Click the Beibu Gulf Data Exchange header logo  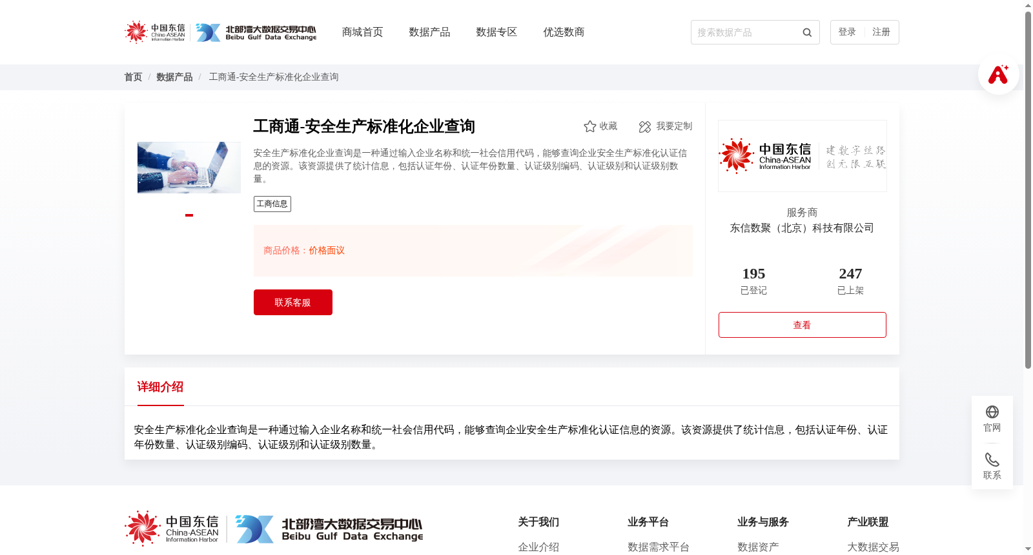click(256, 32)
